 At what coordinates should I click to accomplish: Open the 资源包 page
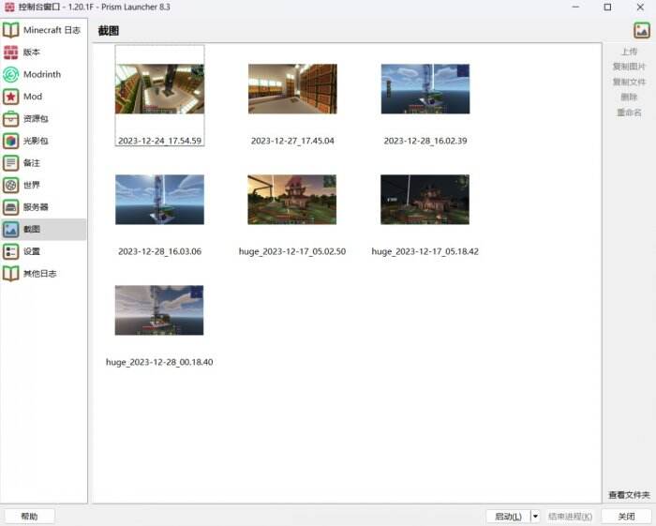(43, 119)
